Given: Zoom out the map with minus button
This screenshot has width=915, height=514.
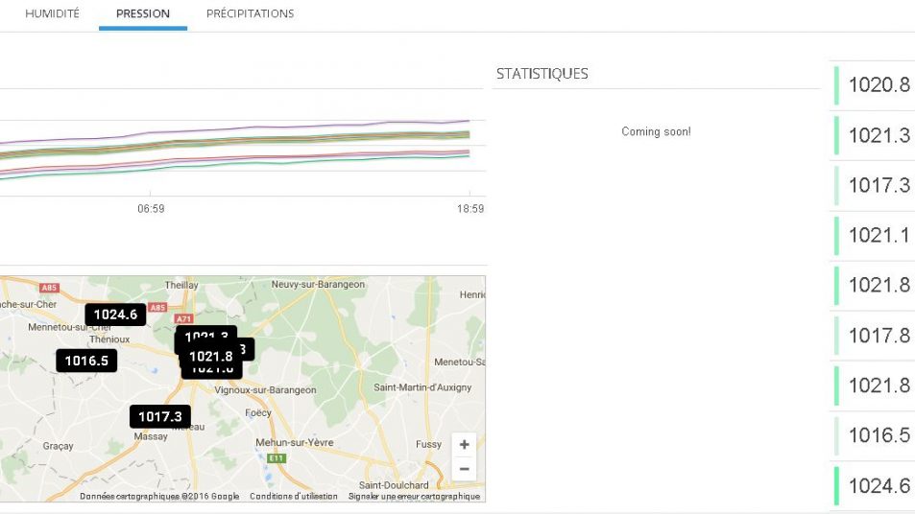Looking at the screenshot, I should (x=464, y=469).
